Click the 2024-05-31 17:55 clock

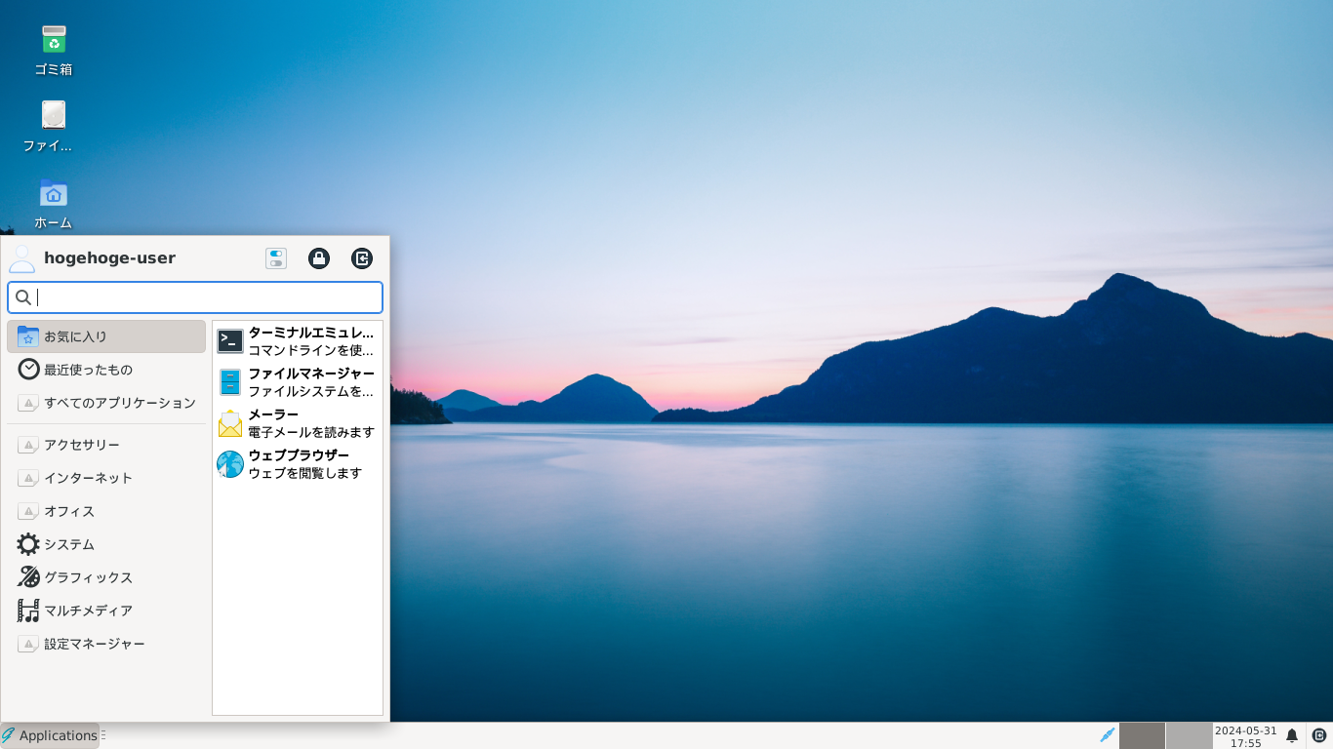(x=1245, y=736)
